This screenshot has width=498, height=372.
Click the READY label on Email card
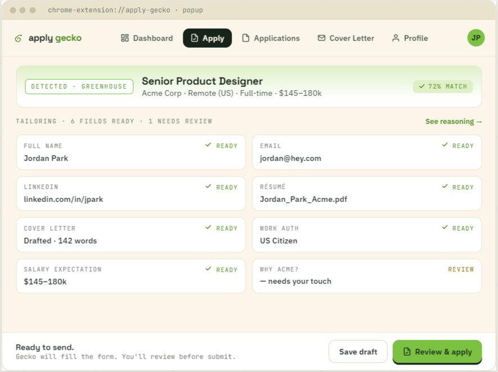463,146
